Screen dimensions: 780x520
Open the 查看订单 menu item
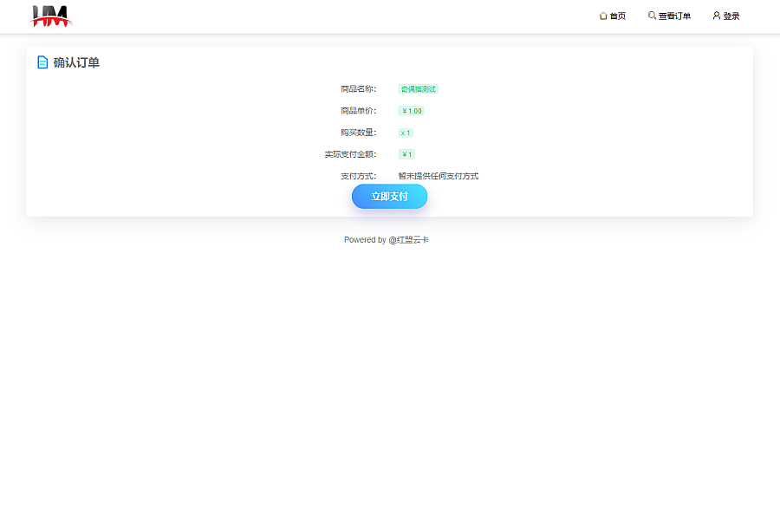click(674, 16)
